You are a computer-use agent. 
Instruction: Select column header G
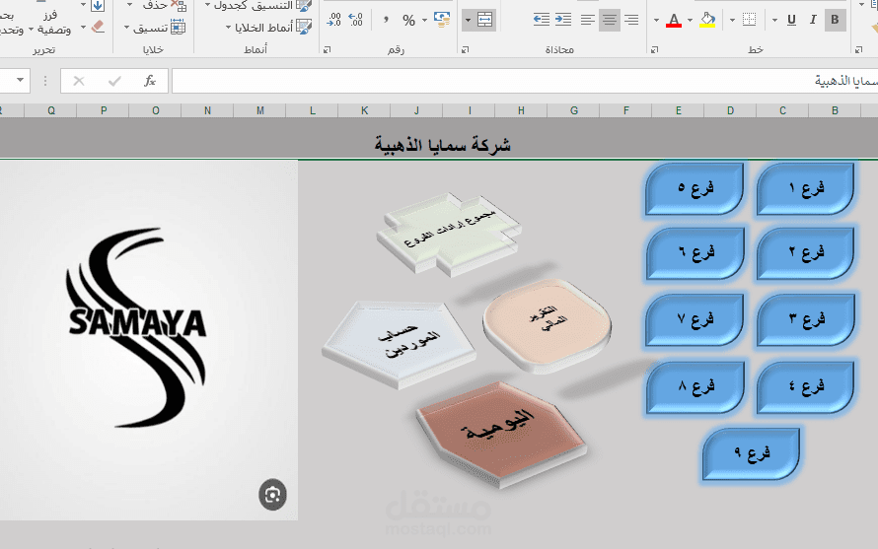coord(574,110)
